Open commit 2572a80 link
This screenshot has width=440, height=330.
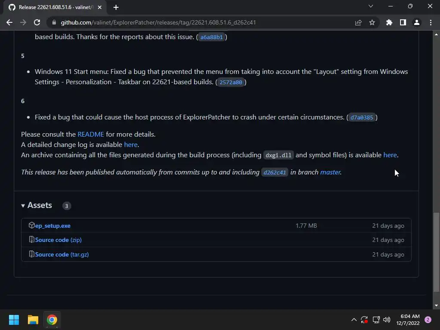231,82
